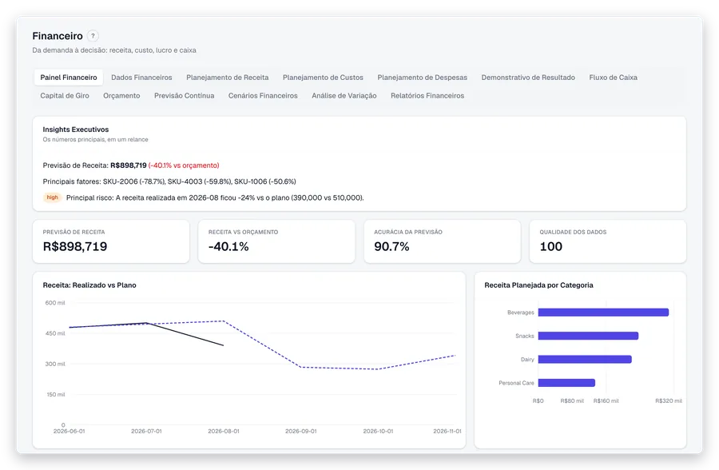Click the Personal Care bar in chart

coord(566,383)
